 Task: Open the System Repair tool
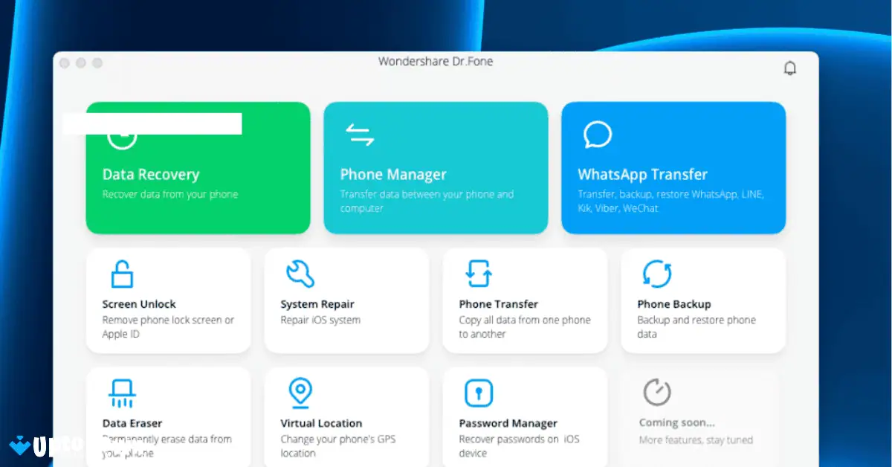coord(346,300)
